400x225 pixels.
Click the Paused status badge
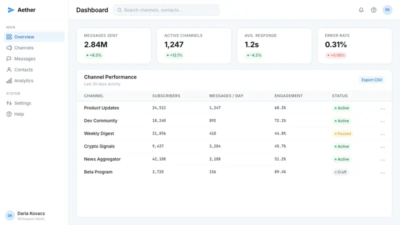pyautogui.click(x=342, y=133)
